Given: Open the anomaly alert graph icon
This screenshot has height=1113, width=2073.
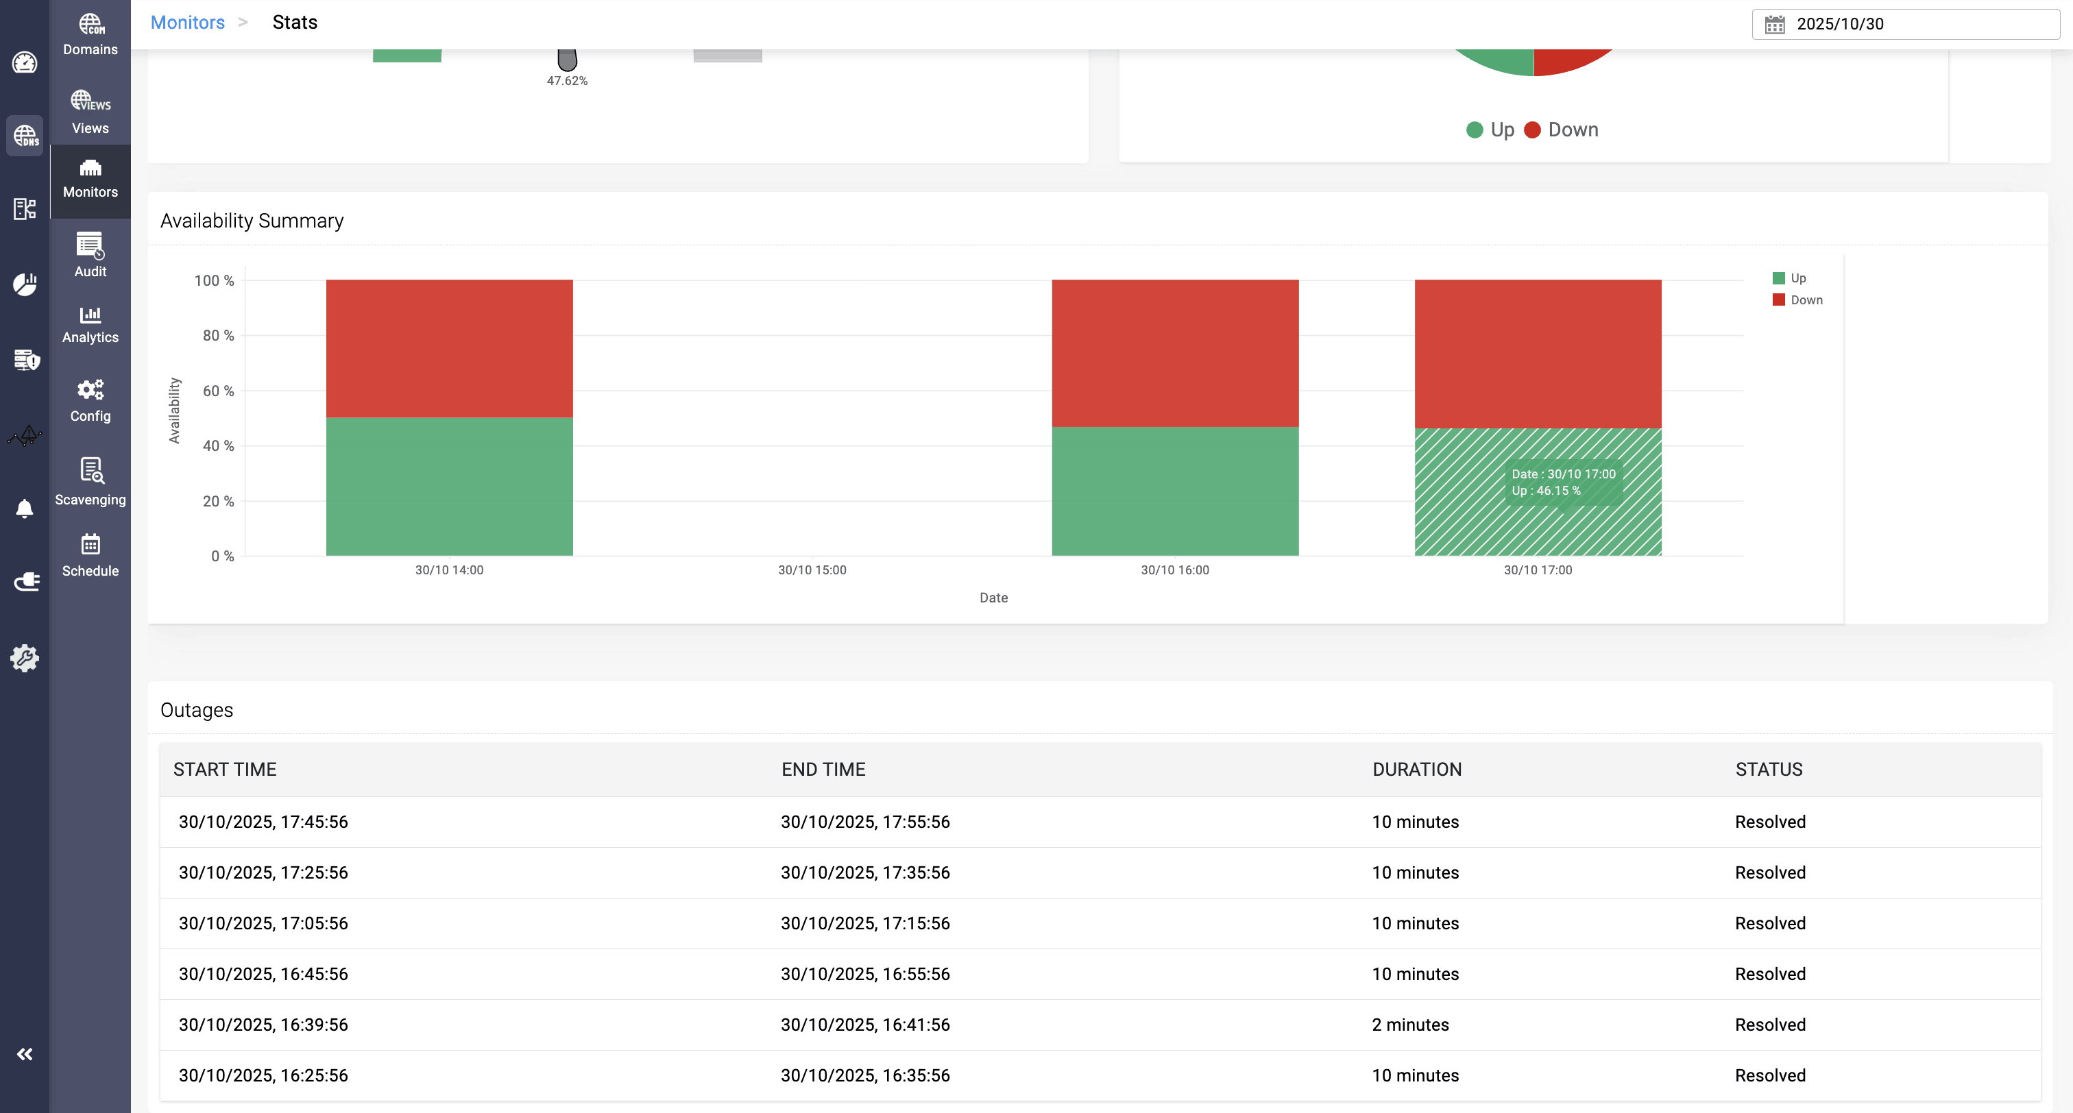Looking at the screenshot, I should (x=24, y=435).
